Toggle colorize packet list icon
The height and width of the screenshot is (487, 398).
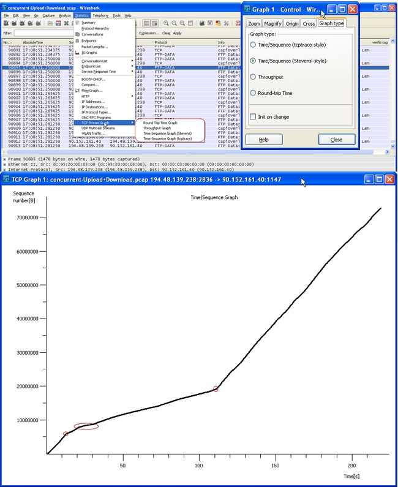(x=146, y=23)
